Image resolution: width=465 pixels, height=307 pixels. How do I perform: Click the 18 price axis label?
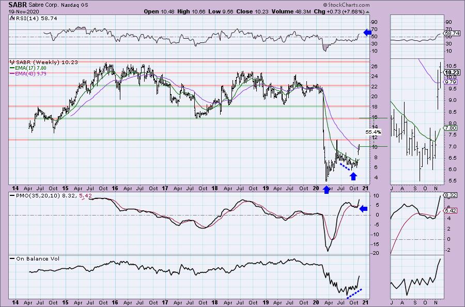tap(374, 107)
